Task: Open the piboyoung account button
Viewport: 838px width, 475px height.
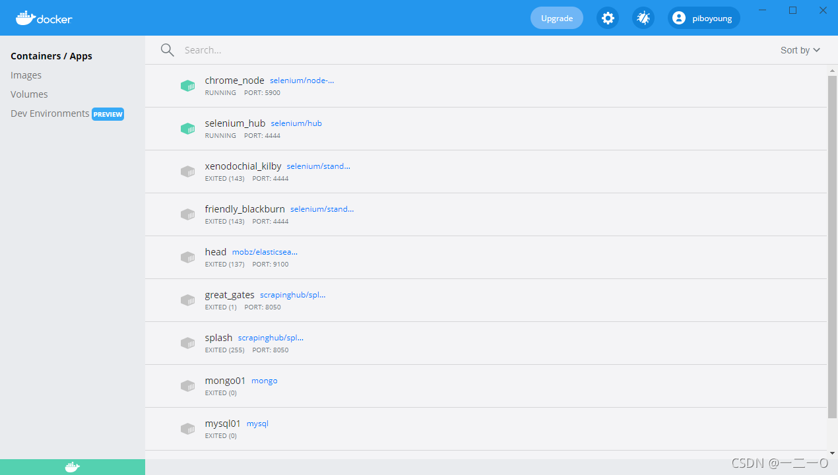Action: click(x=704, y=18)
